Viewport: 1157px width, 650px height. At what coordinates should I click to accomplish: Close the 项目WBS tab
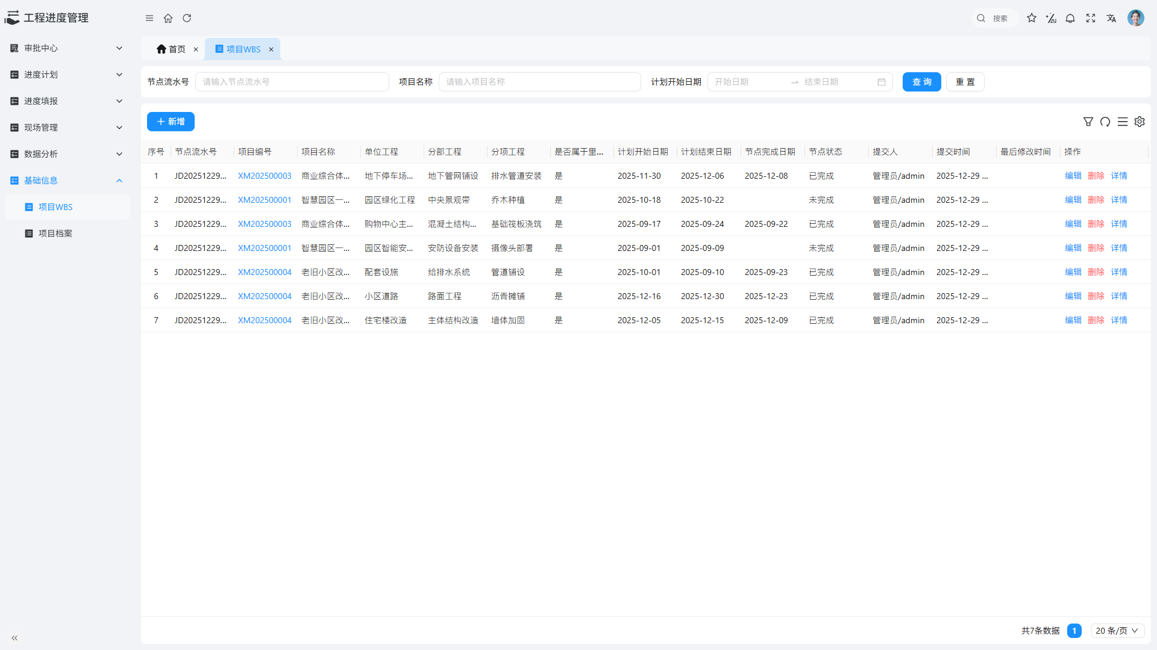[x=271, y=49]
